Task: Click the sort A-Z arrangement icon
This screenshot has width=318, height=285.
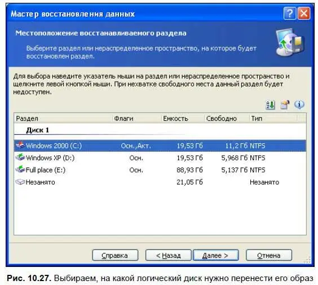Action: (270, 105)
